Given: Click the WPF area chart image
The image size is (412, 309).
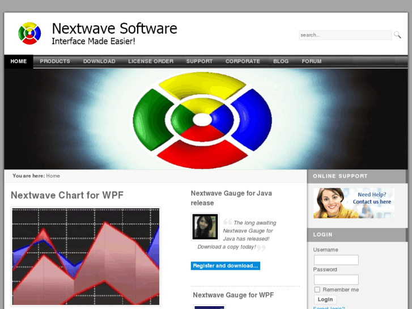Looking at the screenshot, I should [86, 256].
